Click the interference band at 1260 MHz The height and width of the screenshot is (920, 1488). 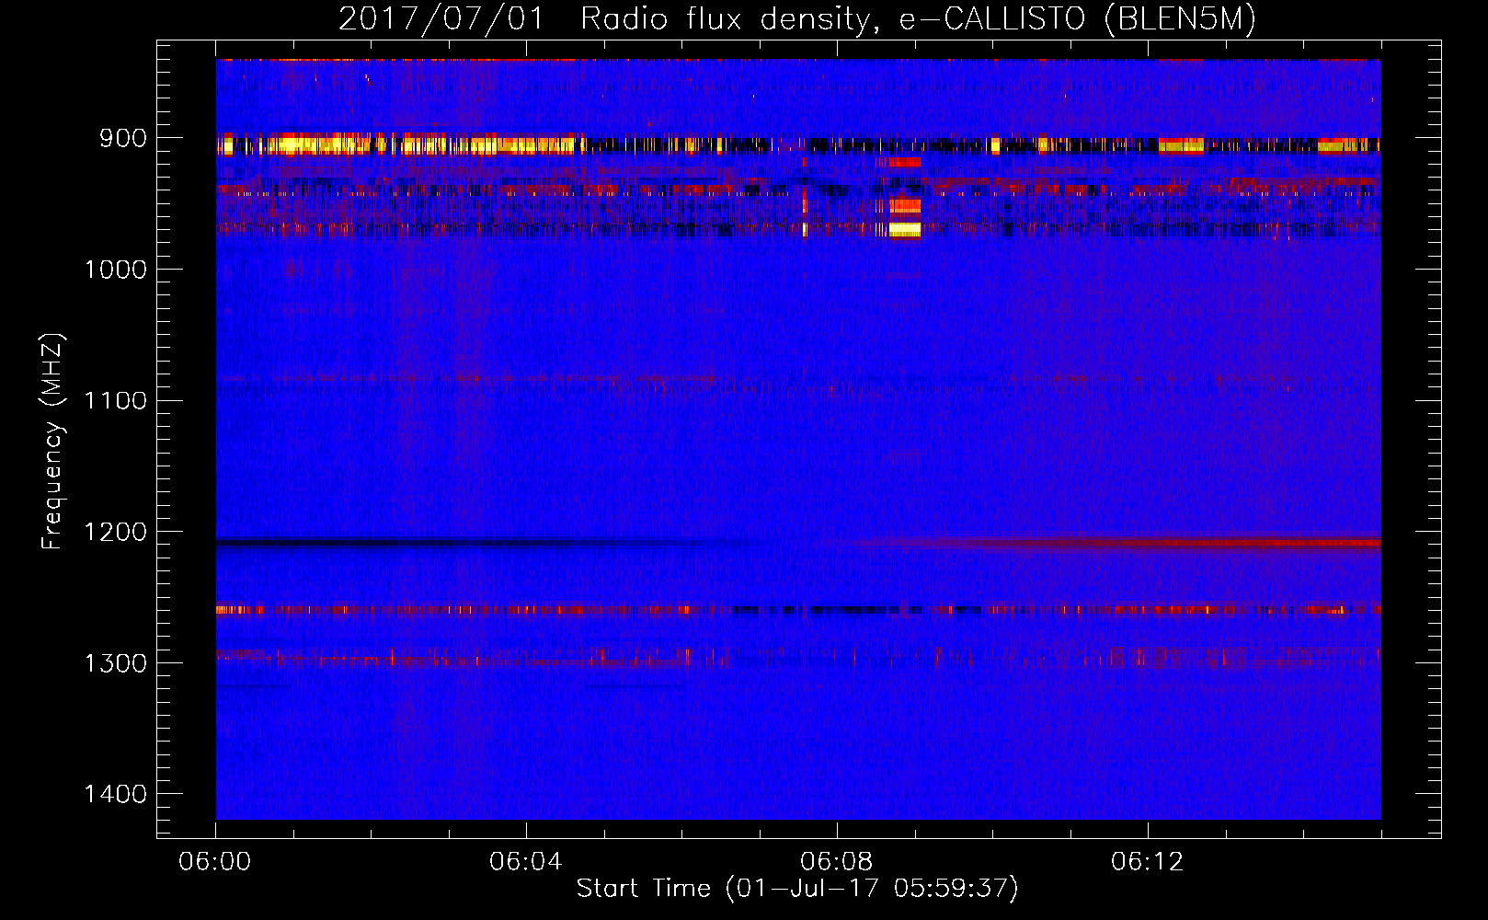[x=798, y=609]
